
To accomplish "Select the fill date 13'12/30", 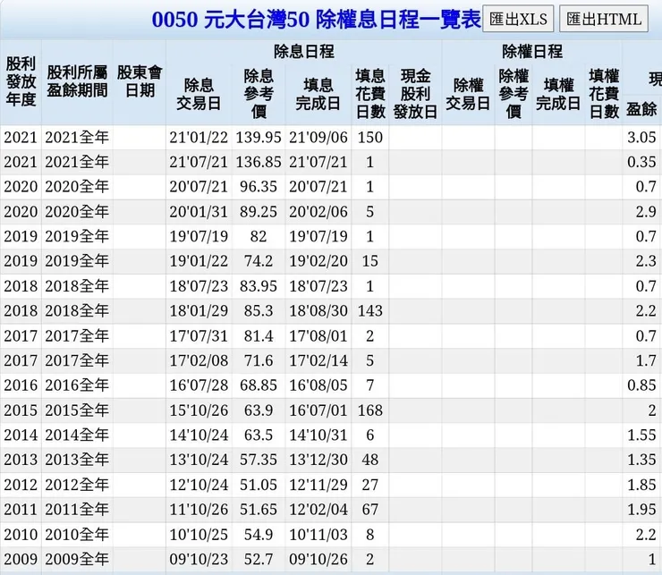I will pos(318,460).
